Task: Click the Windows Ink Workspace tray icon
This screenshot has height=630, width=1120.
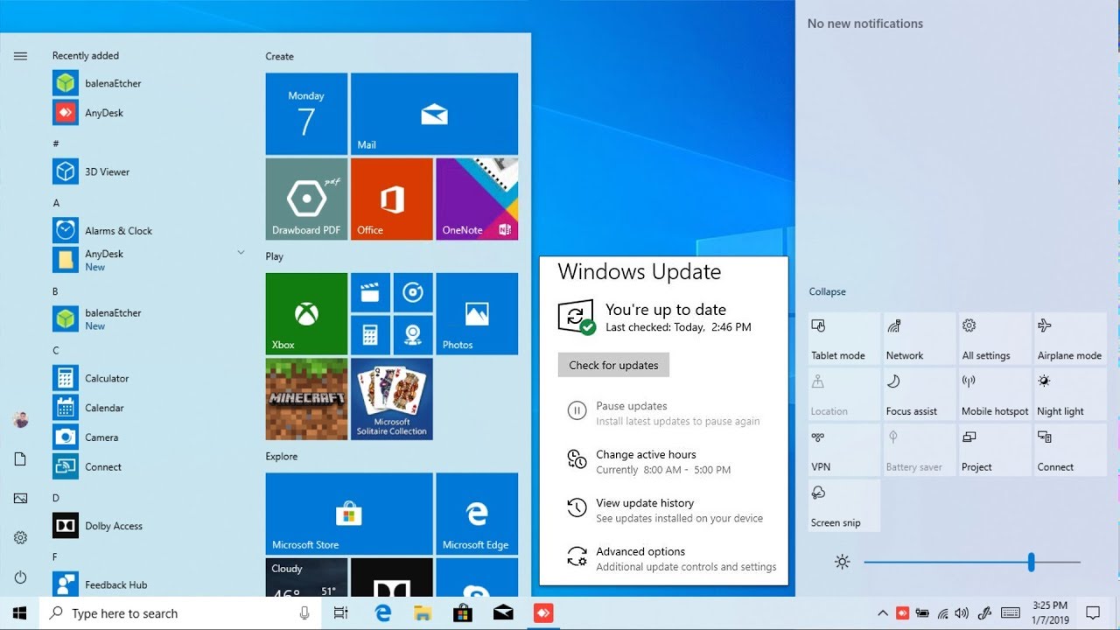Action: click(x=984, y=613)
